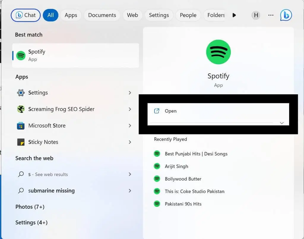Play 'Best Punjabi Hits | Desi Songs'
This screenshot has height=239, width=304.
pos(196,154)
